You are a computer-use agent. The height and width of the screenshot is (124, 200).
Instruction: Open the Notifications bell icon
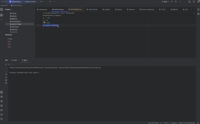click(198, 9)
